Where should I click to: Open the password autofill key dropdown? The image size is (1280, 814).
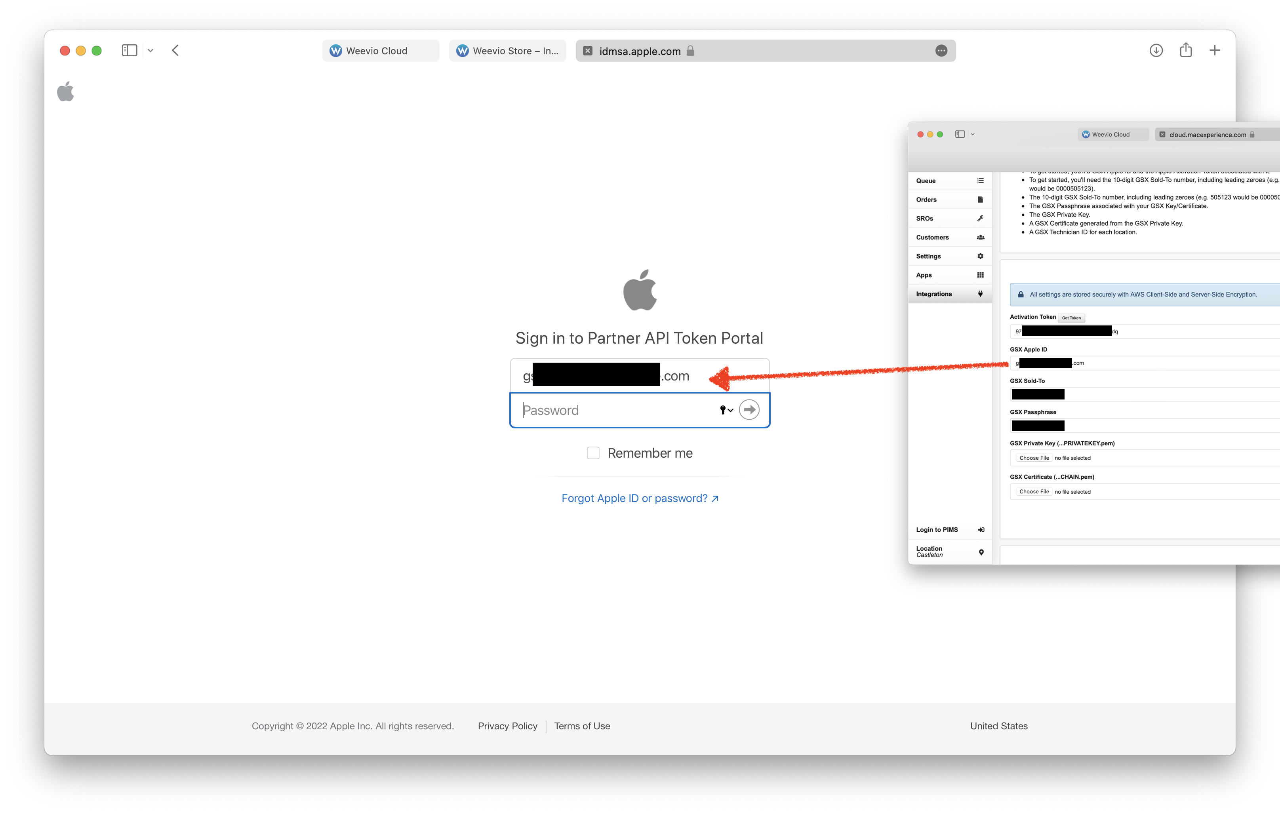(726, 410)
